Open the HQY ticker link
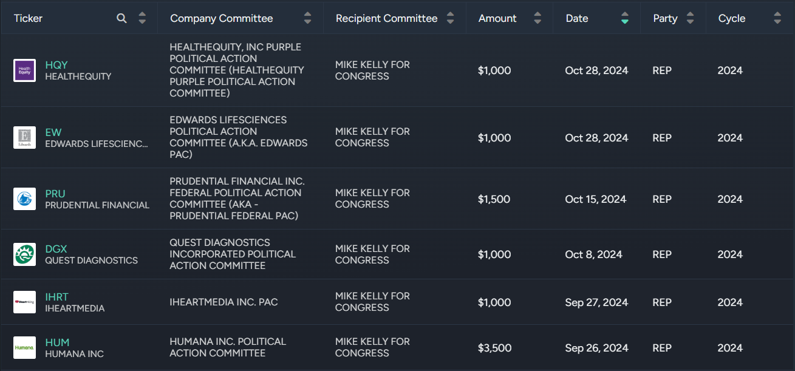 tap(56, 65)
